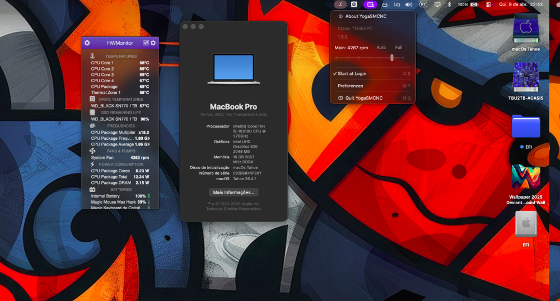Click CPU Core 3 temperature row
This screenshot has height=301, width=560.
[120, 75]
